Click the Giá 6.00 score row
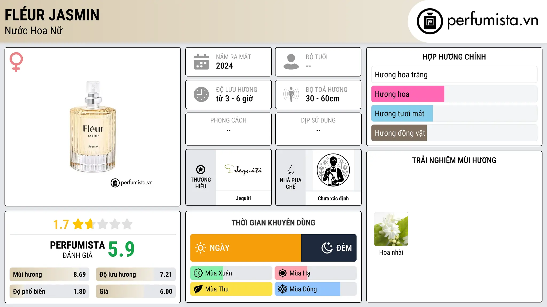Viewport: 547px width, 307px height. coord(136,292)
